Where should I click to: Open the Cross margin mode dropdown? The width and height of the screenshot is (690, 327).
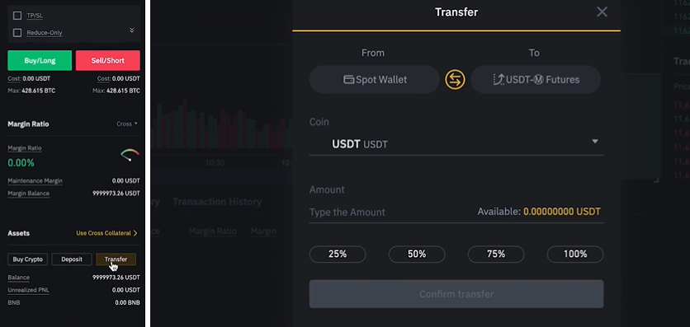click(x=127, y=124)
